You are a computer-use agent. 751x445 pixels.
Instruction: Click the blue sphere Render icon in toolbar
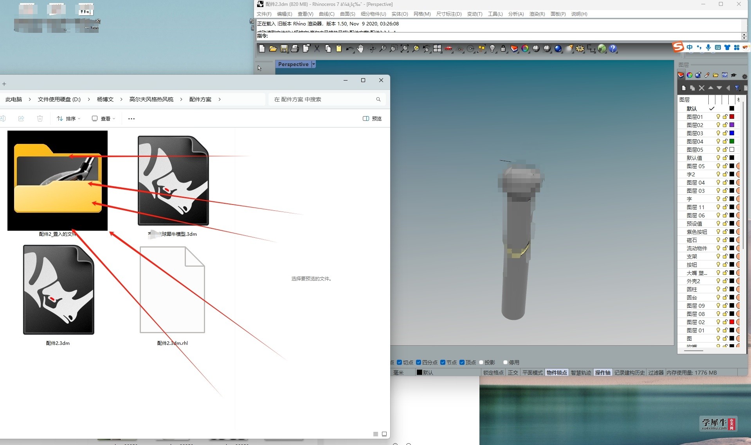pyautogui.click(x=558, y=48)
